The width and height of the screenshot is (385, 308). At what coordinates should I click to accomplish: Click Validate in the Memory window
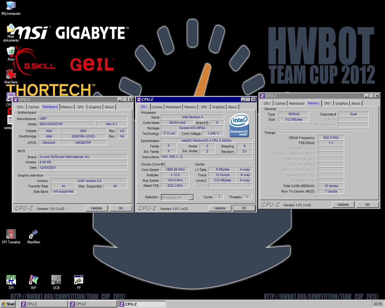pos(343,205)
